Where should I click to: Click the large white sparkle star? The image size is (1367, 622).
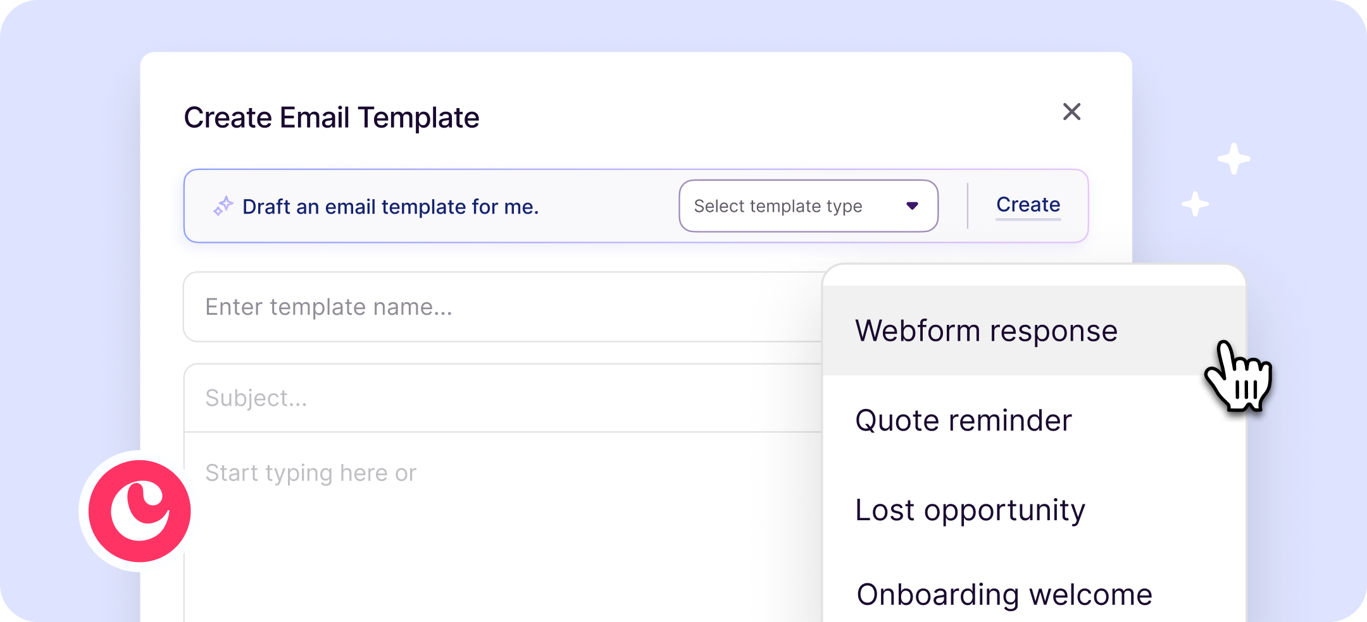(1234, 159)
